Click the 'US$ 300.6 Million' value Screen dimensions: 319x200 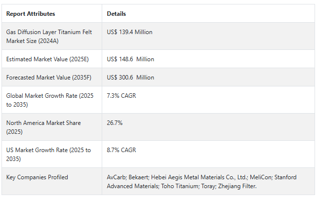pyautogui.click(x=130, y=78)
